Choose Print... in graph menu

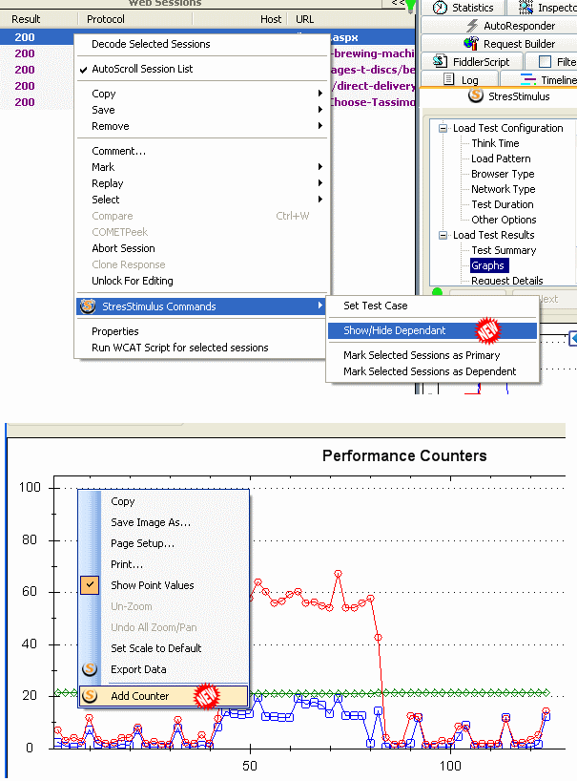point(127,564)
